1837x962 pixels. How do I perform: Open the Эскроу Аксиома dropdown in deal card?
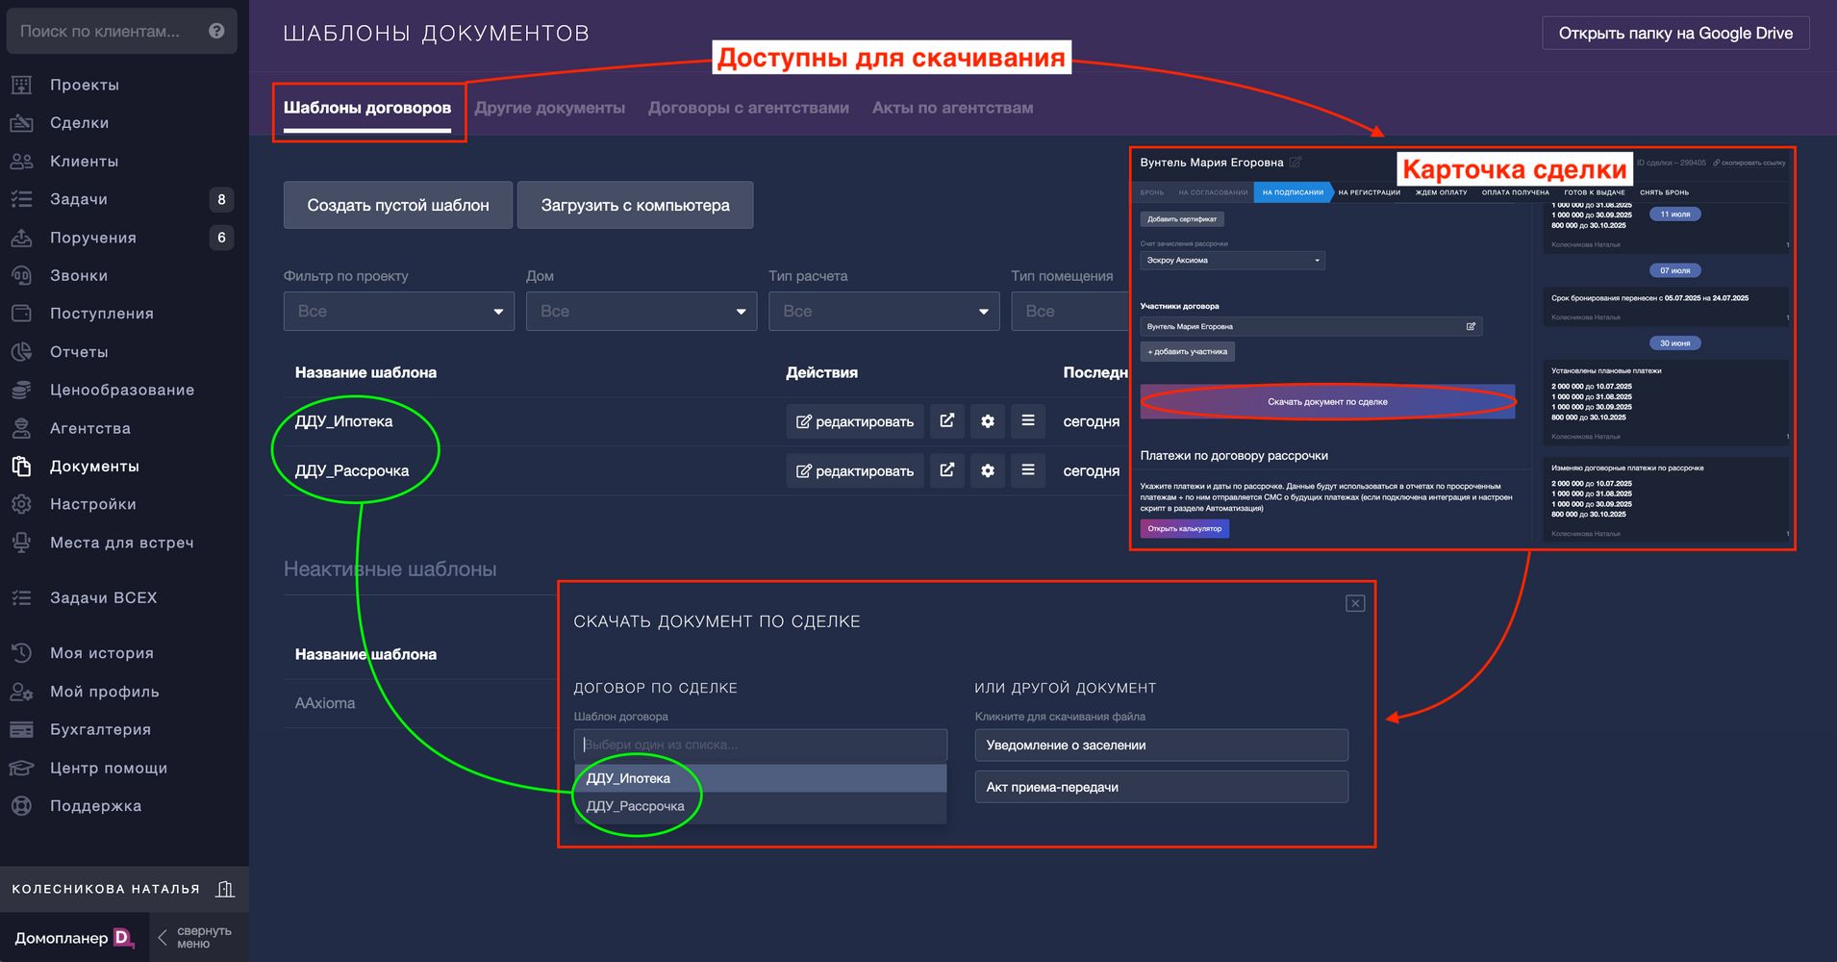1232,260
